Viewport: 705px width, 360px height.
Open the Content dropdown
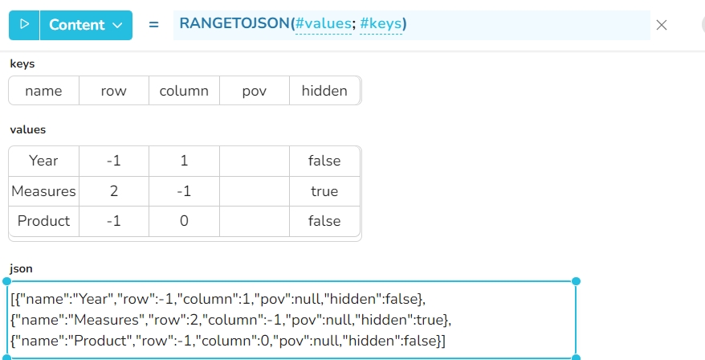[86, 25]
